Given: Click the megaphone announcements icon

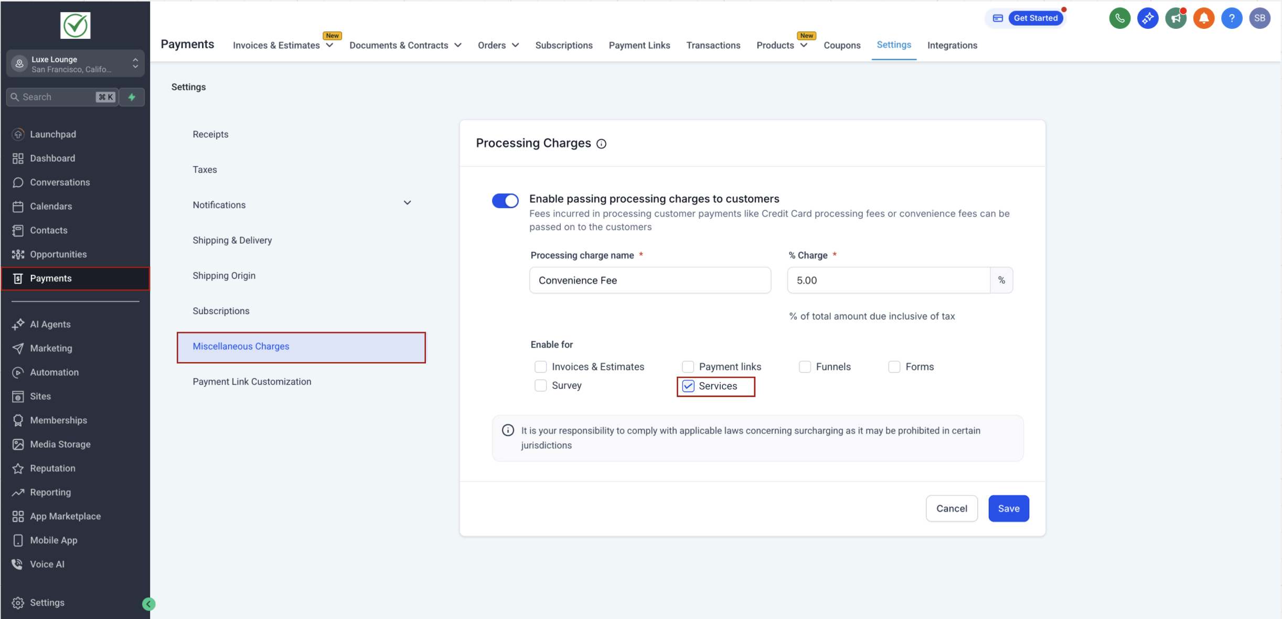Looking at the screenshot, I should (1176, 18).
